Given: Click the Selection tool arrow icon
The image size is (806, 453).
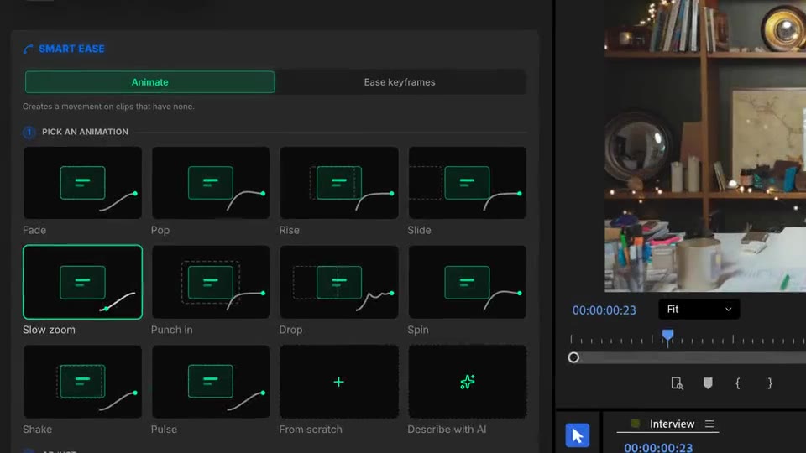Looking at the screenshot, I should point(578,435).
